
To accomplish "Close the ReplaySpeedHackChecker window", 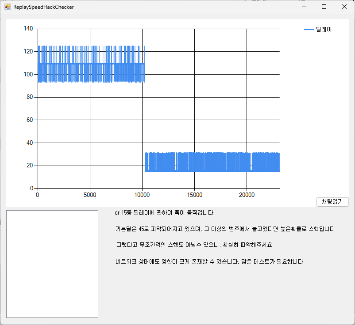I will (x=344, y=7).
